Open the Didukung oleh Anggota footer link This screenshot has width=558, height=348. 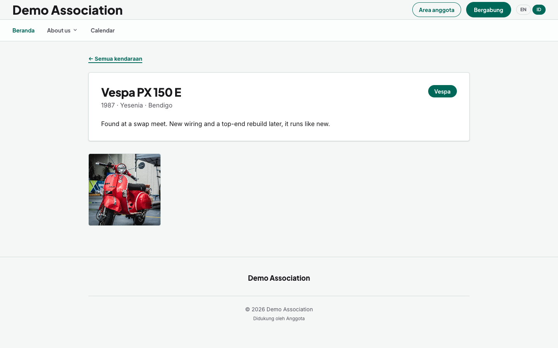tap(279, 319)
